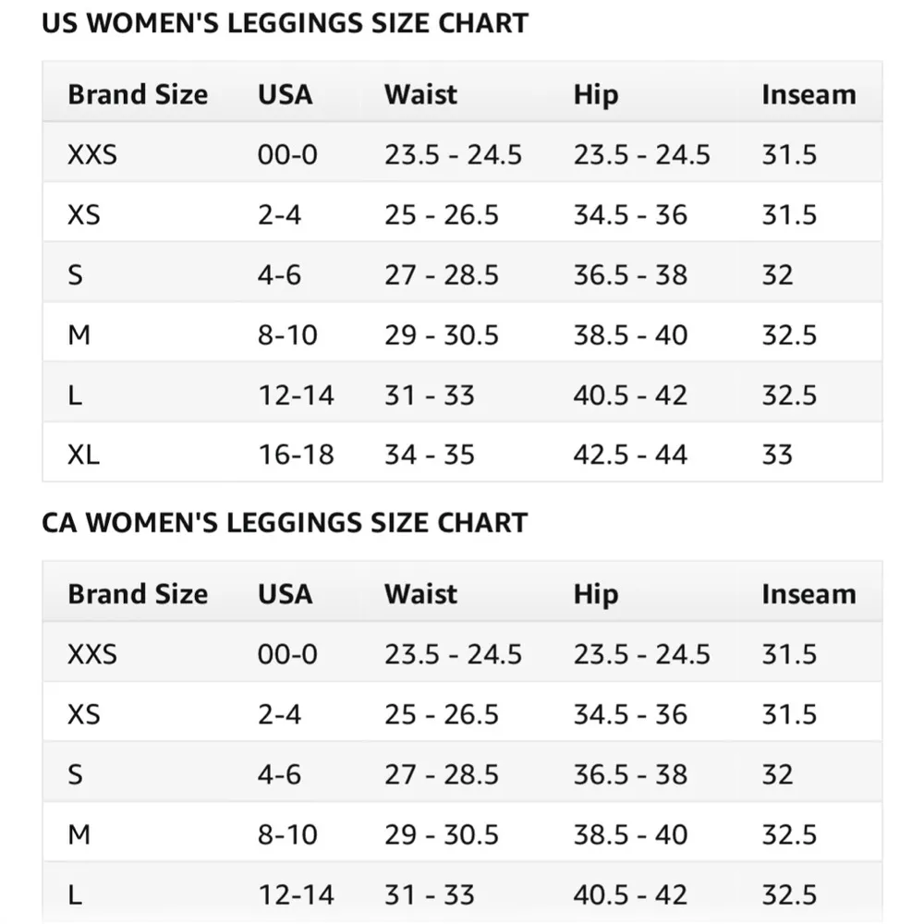Click the Hip header in CA chart

(595, 594)
